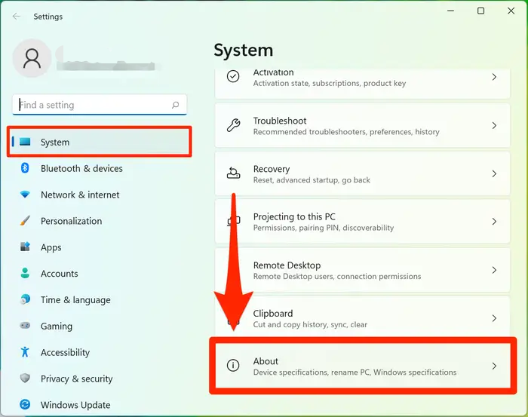Select the Gaming label
528x417 pixels.
click(57, 326)
